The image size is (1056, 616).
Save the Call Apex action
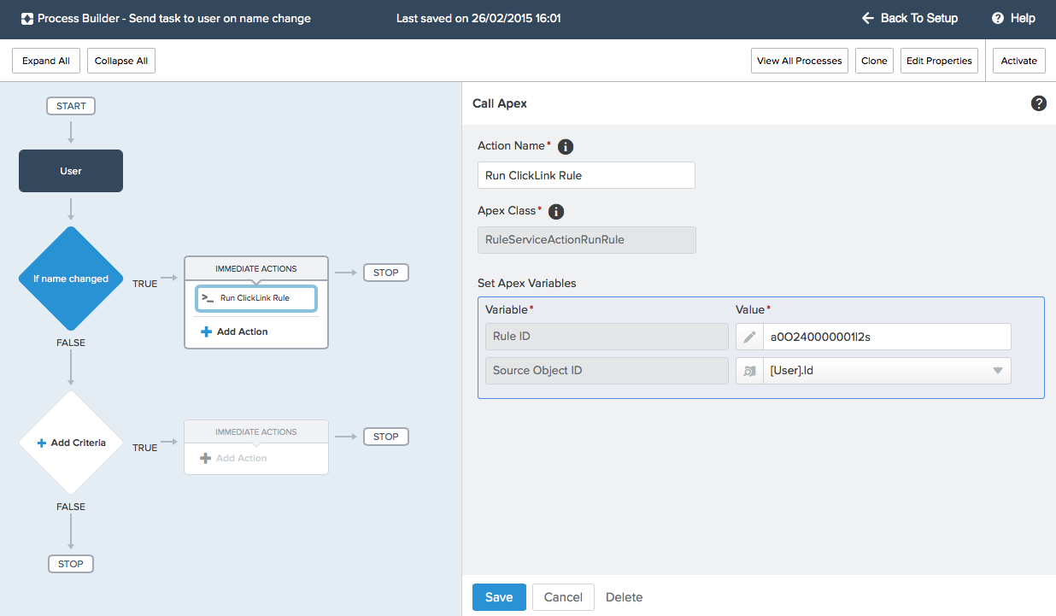click(x=499, y=597)
